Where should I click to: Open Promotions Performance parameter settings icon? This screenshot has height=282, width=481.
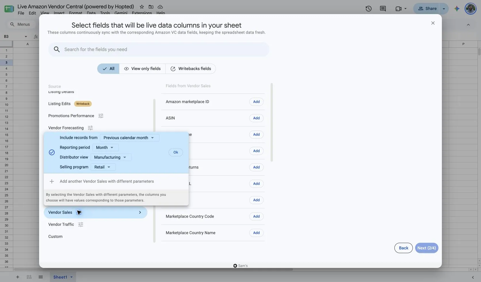pos(101,116)
